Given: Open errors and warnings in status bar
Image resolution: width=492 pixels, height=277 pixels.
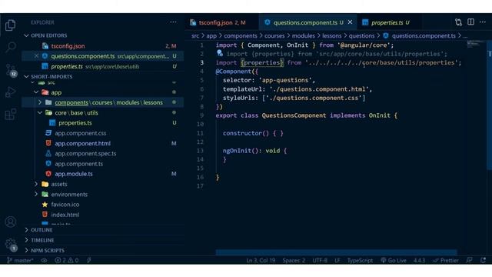Looking at the screenshot, I should click(x=67, y=260).
